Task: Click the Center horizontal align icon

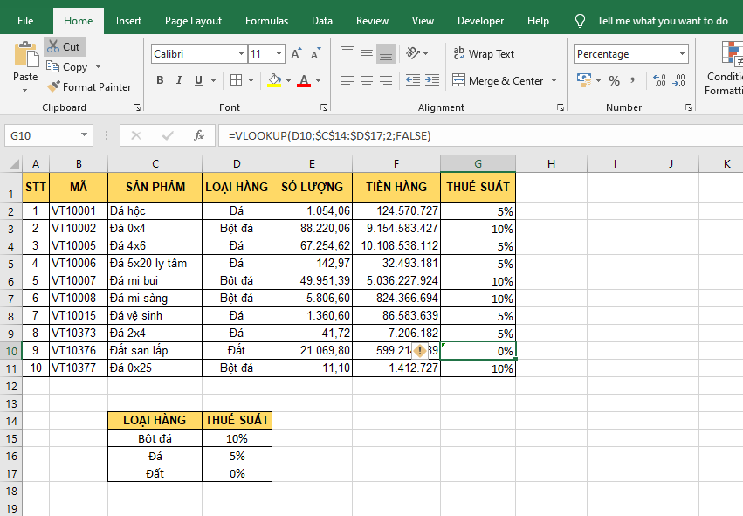Action: (x=367, y=81)
